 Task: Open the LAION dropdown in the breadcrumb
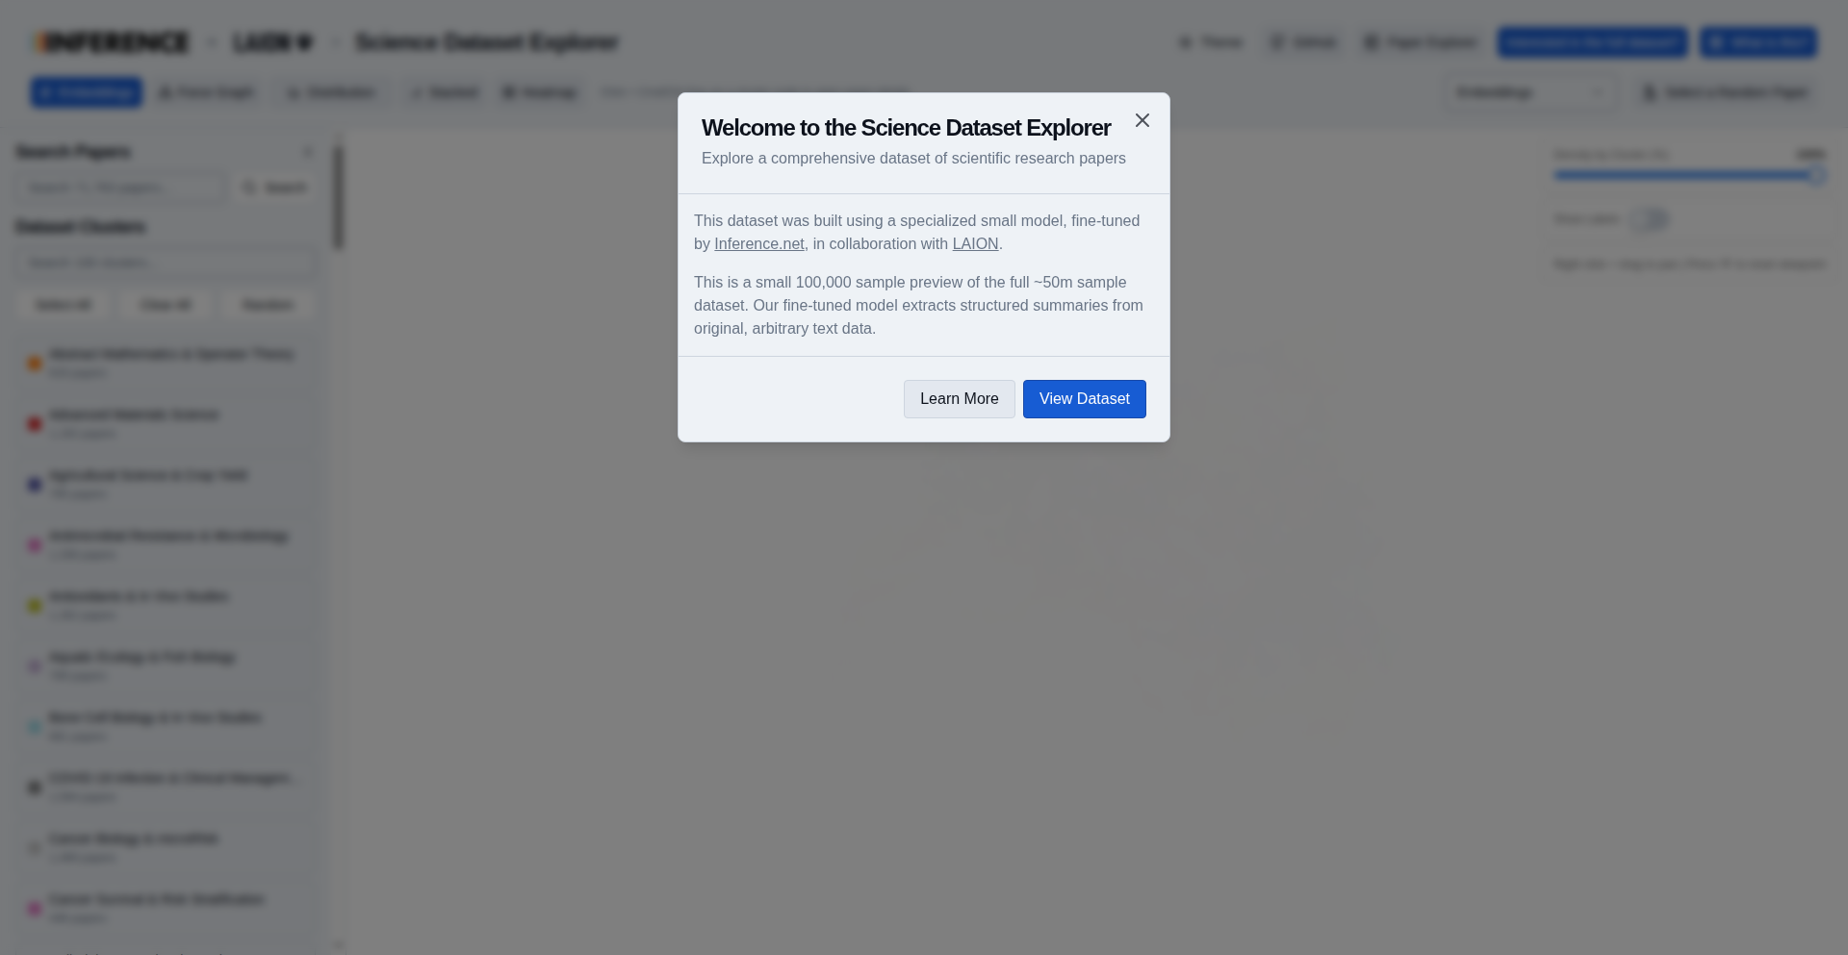point(272,42)
